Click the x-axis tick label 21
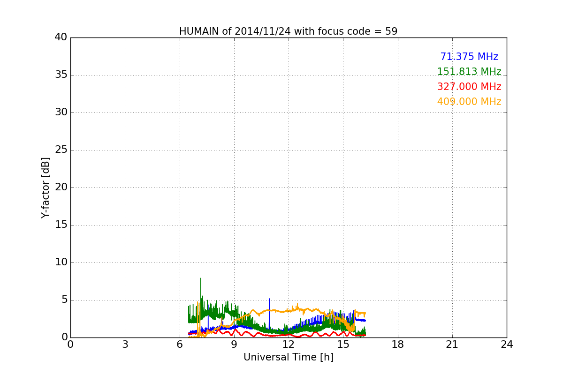The width and height of the screenshot is (563, 375). coord(452,344)
